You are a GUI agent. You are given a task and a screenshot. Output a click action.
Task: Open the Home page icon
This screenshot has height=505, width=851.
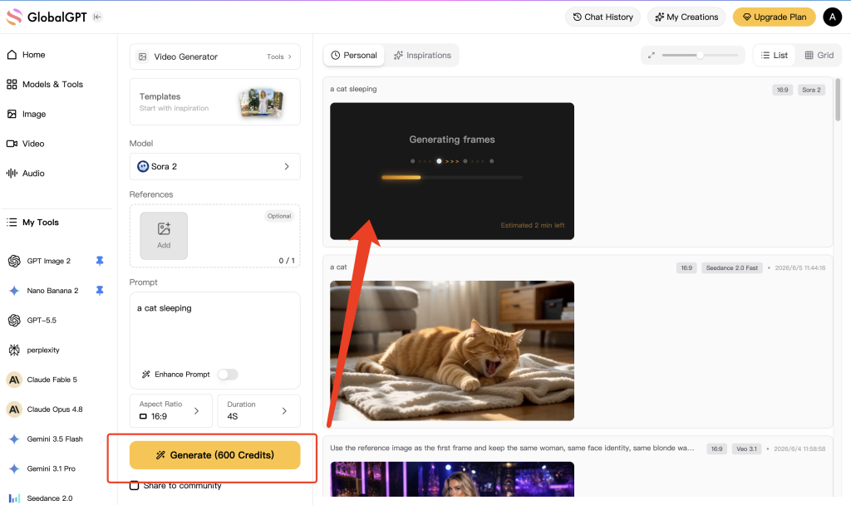pyautogui.click(x=12, y=55)
